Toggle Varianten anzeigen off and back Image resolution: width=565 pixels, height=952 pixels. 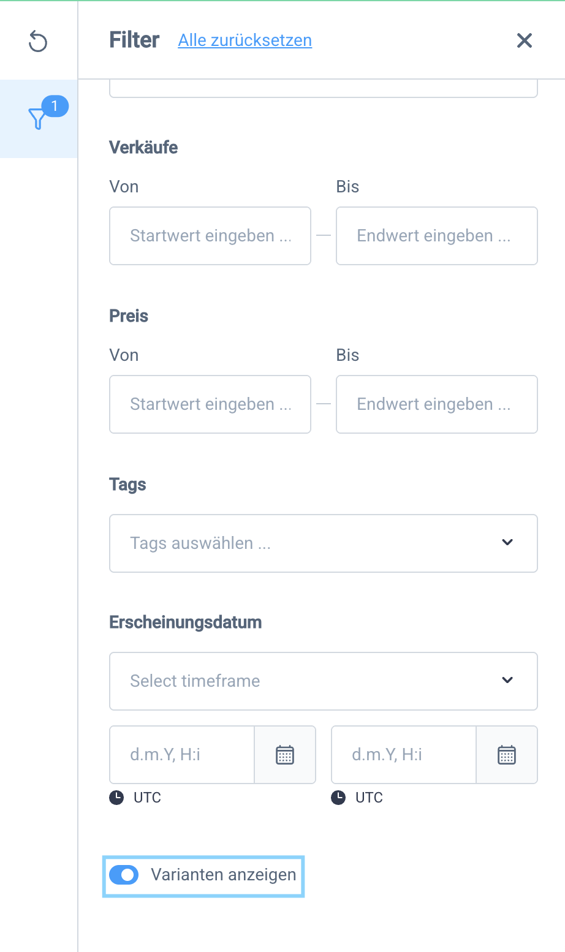coord(124,875)
